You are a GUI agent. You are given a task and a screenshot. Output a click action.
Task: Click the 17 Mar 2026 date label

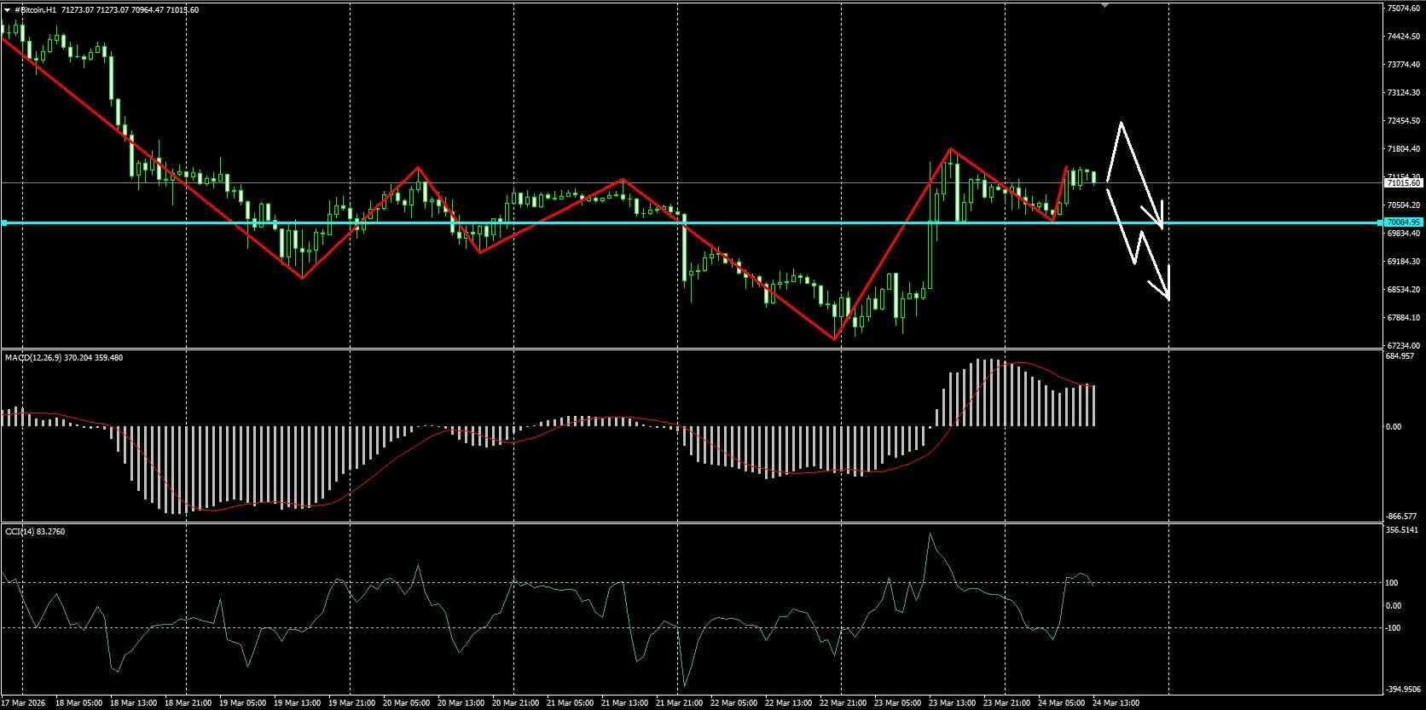(x=25, y=703)
